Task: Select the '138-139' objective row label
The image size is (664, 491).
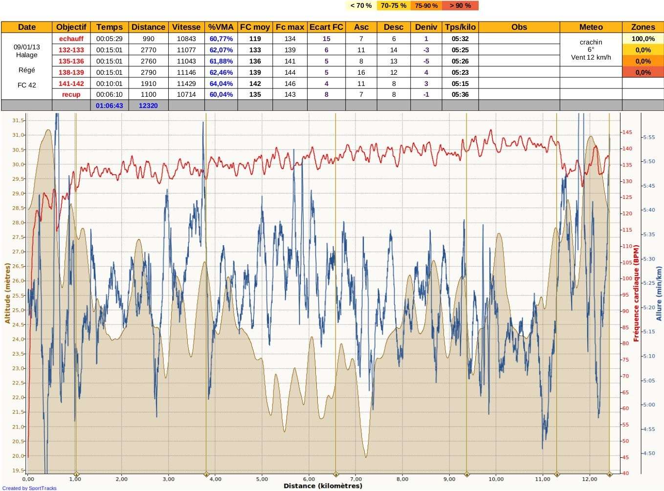Action: coord(71,72)
